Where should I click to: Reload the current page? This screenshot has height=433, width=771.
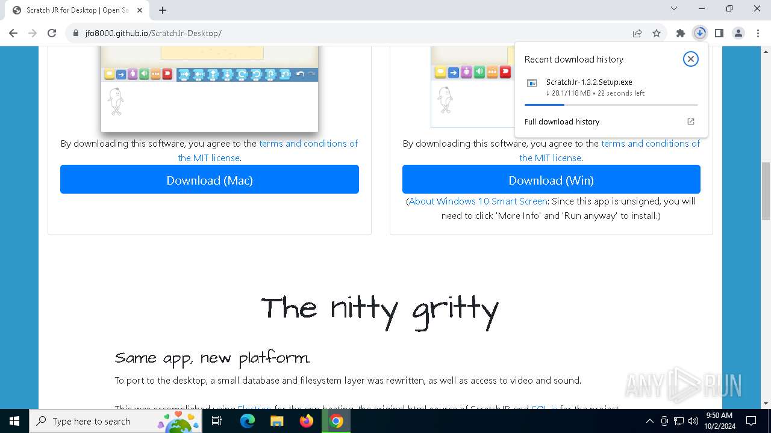pyautogui.click(x=52, y=33)
